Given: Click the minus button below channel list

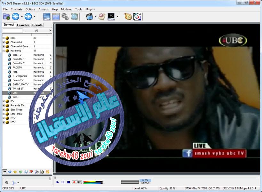Looking at the screenshot, I should coord(5,172).
